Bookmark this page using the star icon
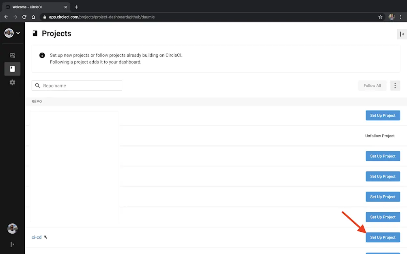This screenshot has width=407, height=254. (380, 17)
